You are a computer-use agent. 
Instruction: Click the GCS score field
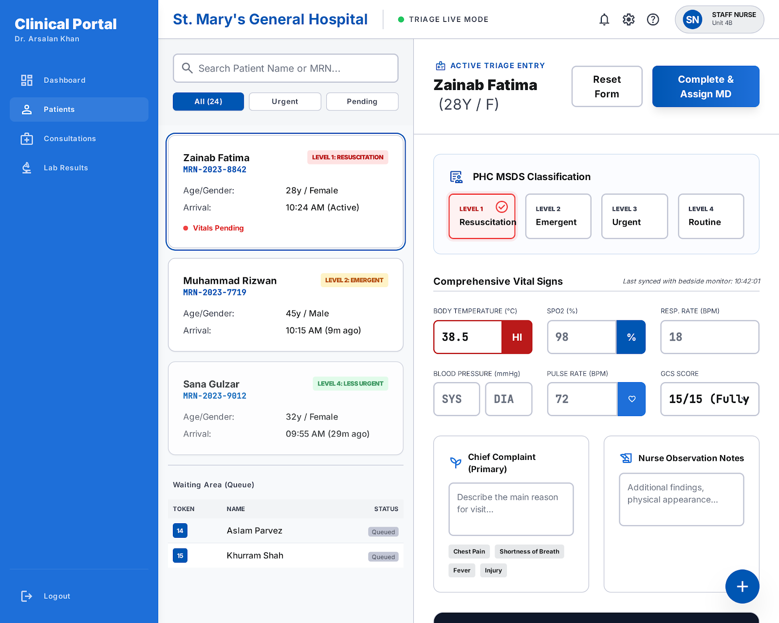click(x=710, y=399)
